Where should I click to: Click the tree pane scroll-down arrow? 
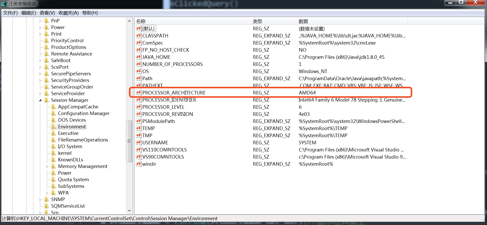(129, 211)
